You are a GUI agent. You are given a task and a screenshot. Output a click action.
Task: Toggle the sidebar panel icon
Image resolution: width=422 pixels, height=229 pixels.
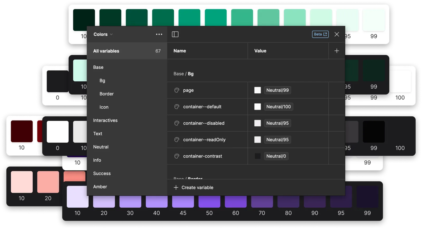pos(175,34)
